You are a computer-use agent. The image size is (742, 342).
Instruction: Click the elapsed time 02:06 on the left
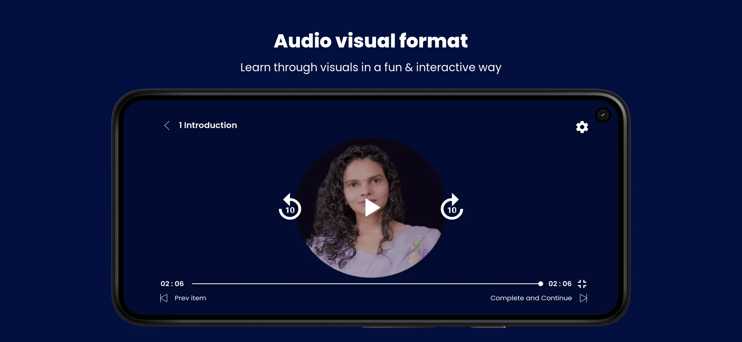click(172, 284)
